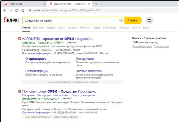The width and height of the screenshot is (179, 122).
Task: Click the Профилактика text in Kagocel snippet
Action: pyautogui.click(x=31, y=50)
